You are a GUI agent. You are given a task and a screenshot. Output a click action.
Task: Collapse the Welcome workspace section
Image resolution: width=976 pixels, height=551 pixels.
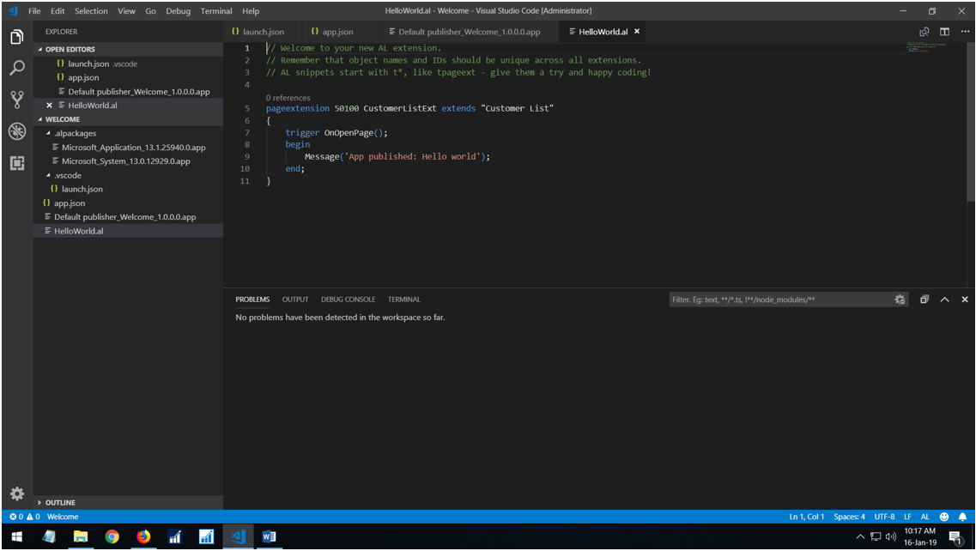(x=128, y=119)
